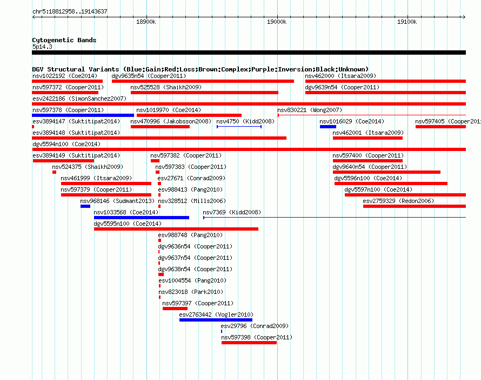Click nsv597383 (Cooper2011) label
Viewport: 481px width, 380px height.
point(191,167)
